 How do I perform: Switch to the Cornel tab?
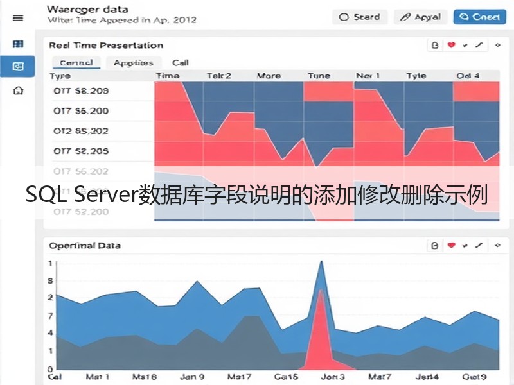pyautogui.click(x=76, y=62)
